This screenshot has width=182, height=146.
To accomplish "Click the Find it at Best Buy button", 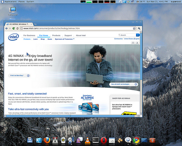I will pos(19,76).
